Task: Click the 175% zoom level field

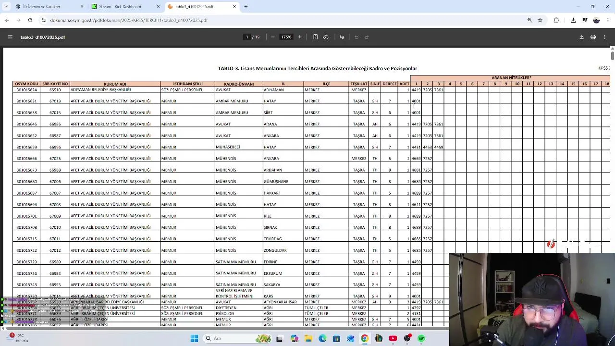Action: point(286,37)
